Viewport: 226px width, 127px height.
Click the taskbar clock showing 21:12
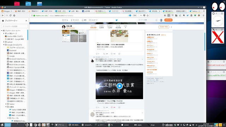pos(206,125)
